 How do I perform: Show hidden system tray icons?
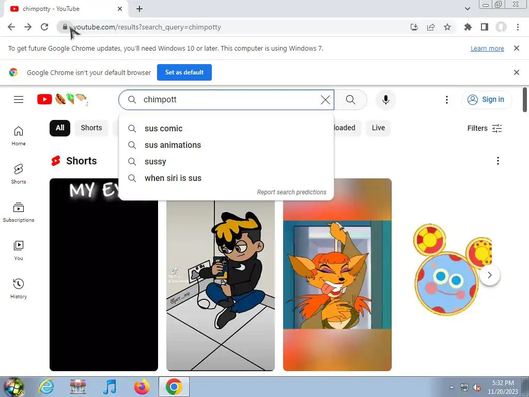(452, 388)
